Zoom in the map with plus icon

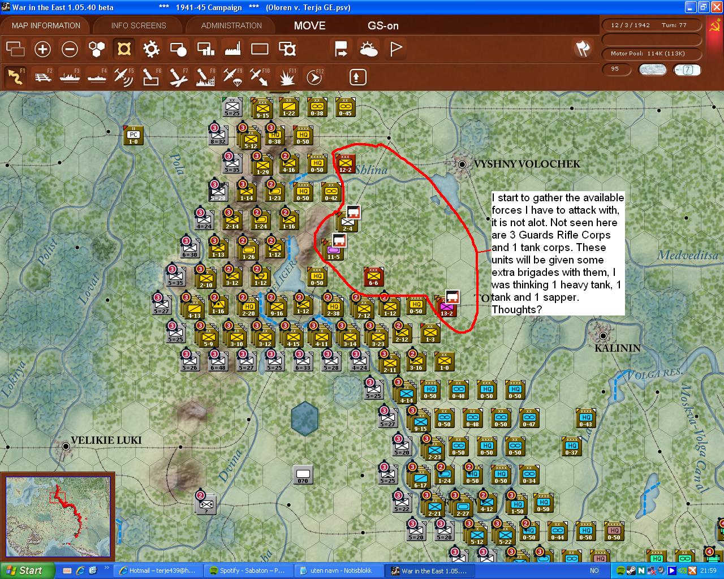click(42, 49)
